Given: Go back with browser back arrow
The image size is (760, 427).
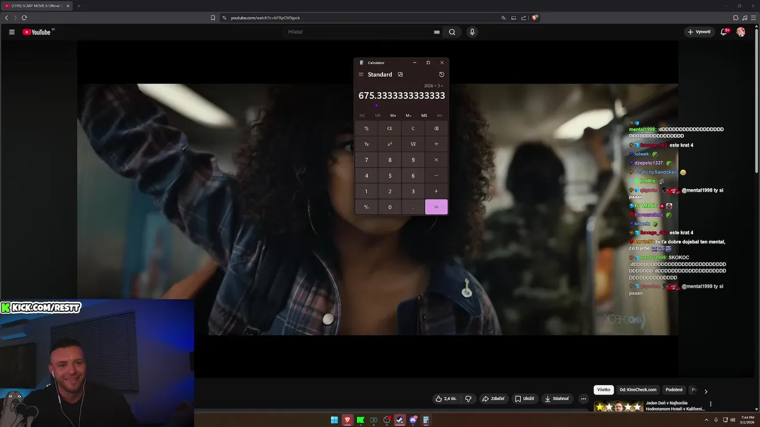Looking at the screenshot, I should pos(7,18).
